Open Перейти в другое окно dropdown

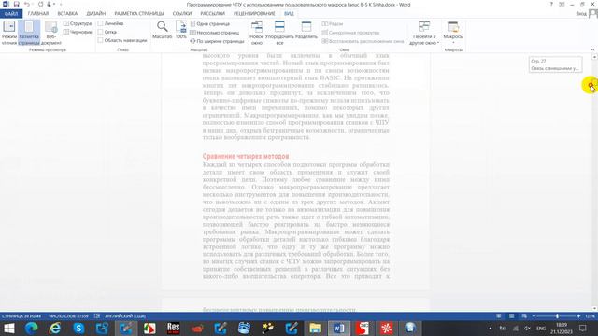coord(424,34)
